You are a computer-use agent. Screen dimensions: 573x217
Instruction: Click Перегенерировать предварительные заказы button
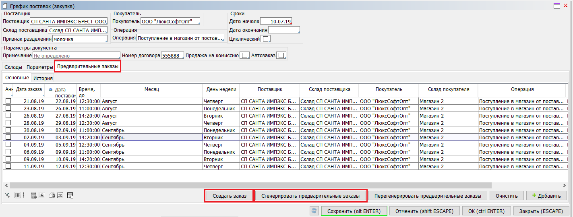(x=427, y=196)
